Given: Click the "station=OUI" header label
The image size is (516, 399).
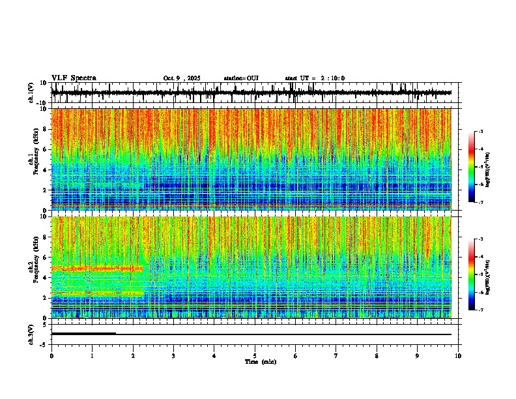Looking at the screenshot, I should [241, 78].
